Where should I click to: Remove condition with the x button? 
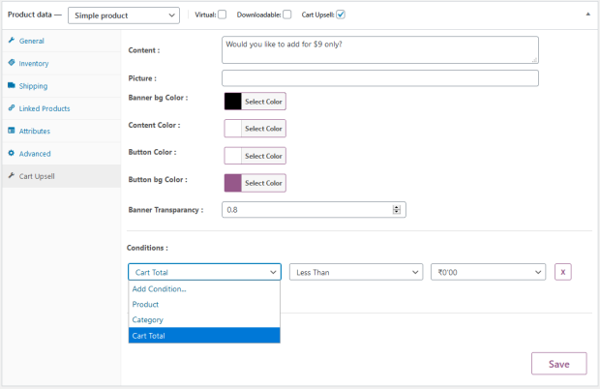(x=563, y=272)
